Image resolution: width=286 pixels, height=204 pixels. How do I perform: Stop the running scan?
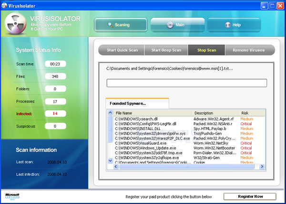coord(207,50)
